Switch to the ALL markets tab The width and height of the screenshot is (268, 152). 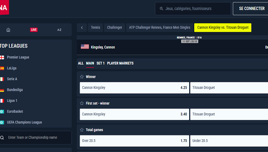pyautogui.click(x=81, y=63)
